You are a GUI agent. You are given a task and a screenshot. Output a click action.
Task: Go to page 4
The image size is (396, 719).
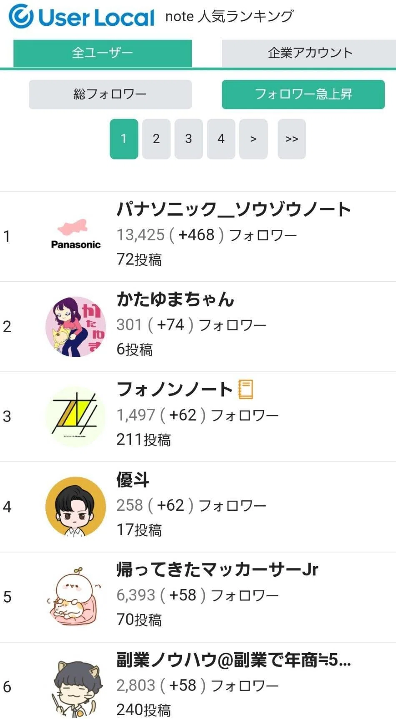221,139
